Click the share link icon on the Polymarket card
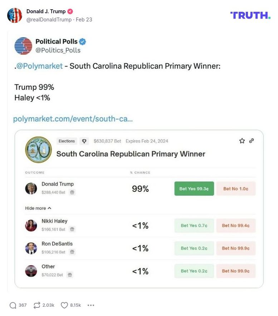278x316 pixels. tap(251, 141)
